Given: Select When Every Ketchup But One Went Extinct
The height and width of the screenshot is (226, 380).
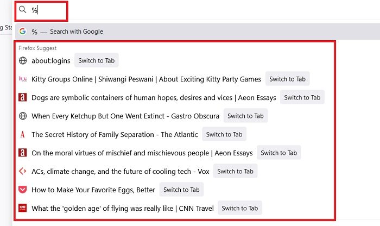Looking at the screenshot, I should 125,116.
